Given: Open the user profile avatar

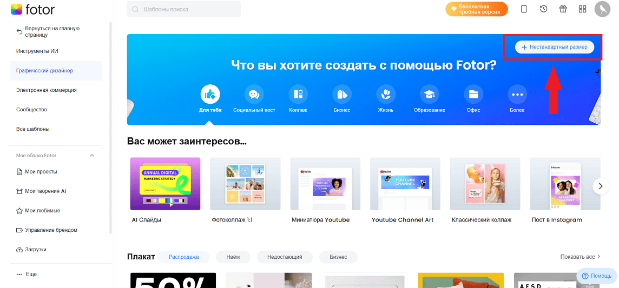Looking at the screenshot, I should click(602, 9).
